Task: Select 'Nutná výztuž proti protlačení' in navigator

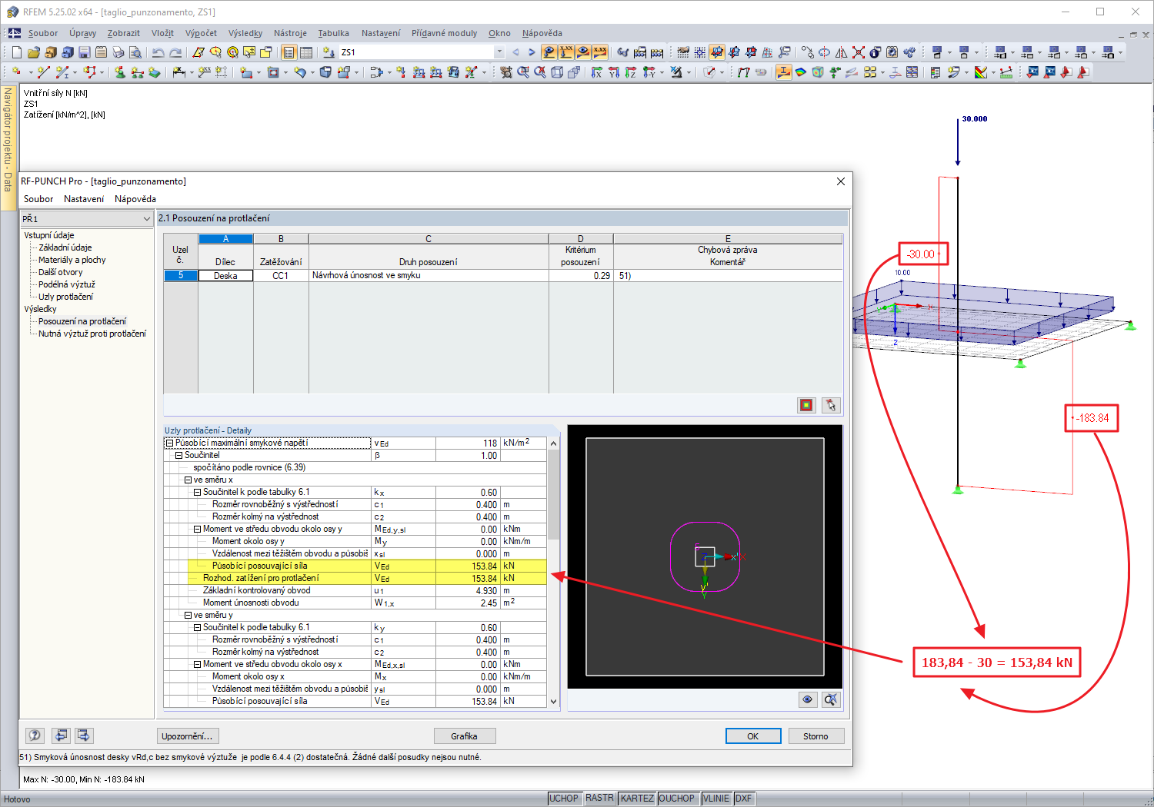Action: (92, 334)
